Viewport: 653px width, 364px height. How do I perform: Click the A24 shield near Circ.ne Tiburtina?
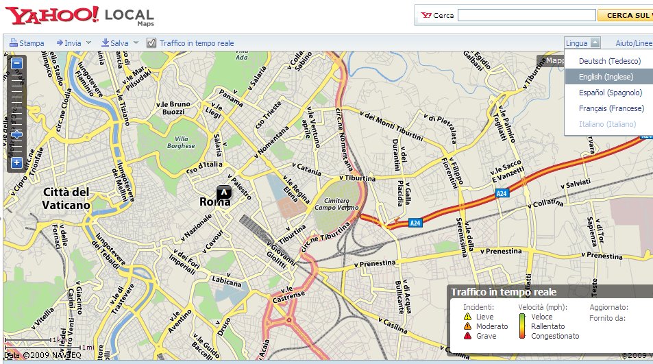tap(415, 223)
